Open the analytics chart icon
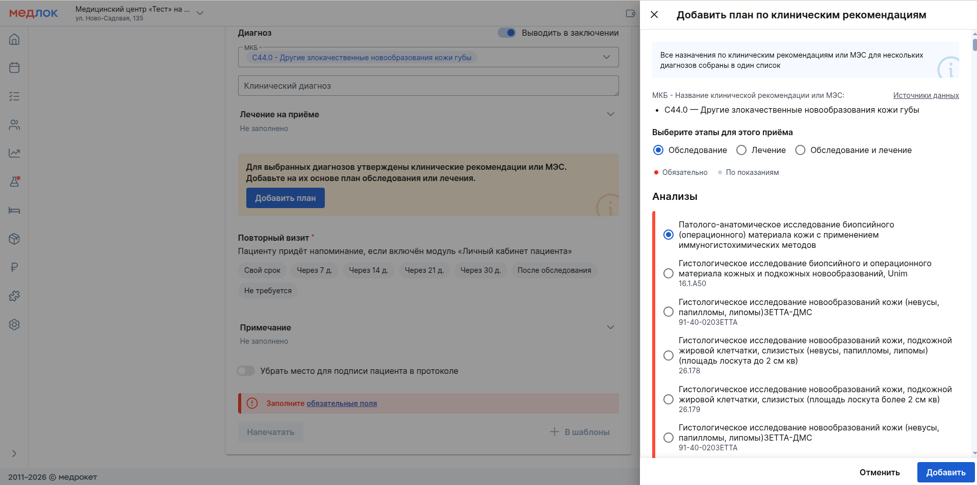Image resolution: width=977 pixels, height=485 pixels. [x=14, y=153]
